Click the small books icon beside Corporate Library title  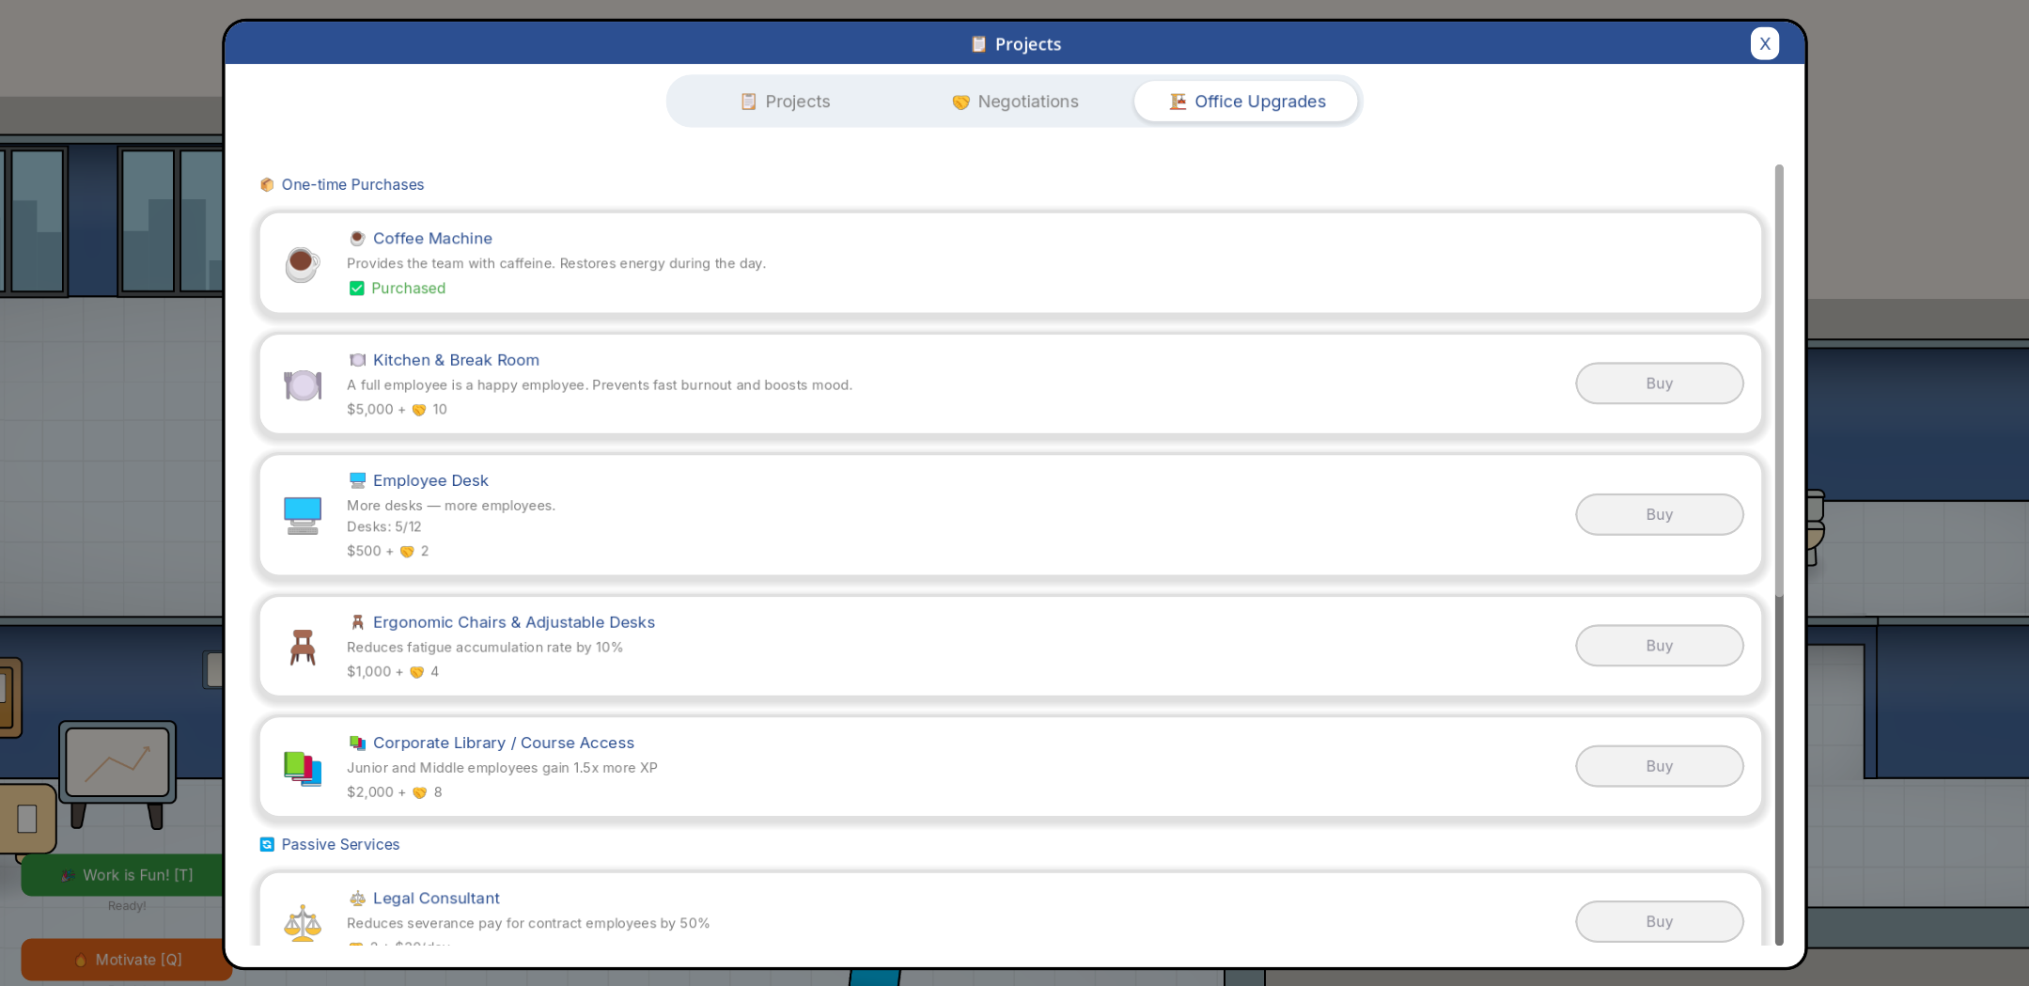pyautogui.click(x=357, y=743)
